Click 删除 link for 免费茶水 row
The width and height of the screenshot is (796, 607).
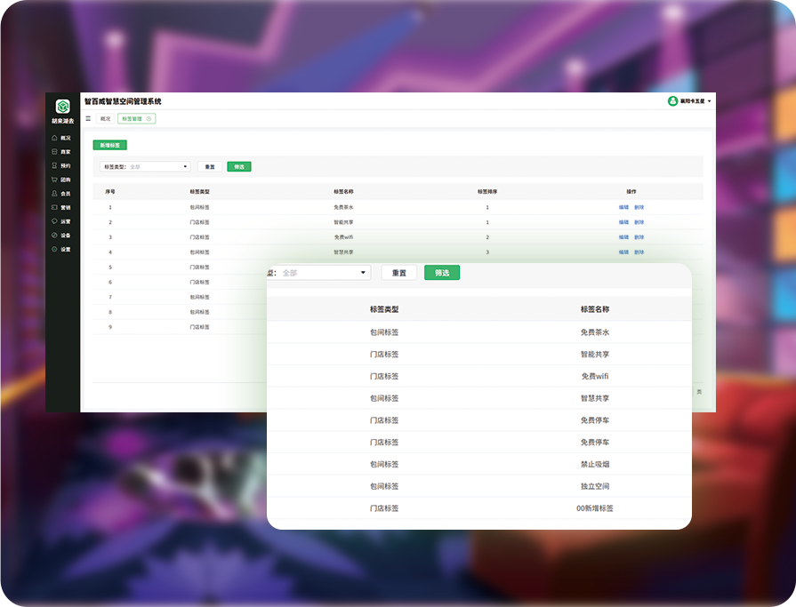[639, 207]
